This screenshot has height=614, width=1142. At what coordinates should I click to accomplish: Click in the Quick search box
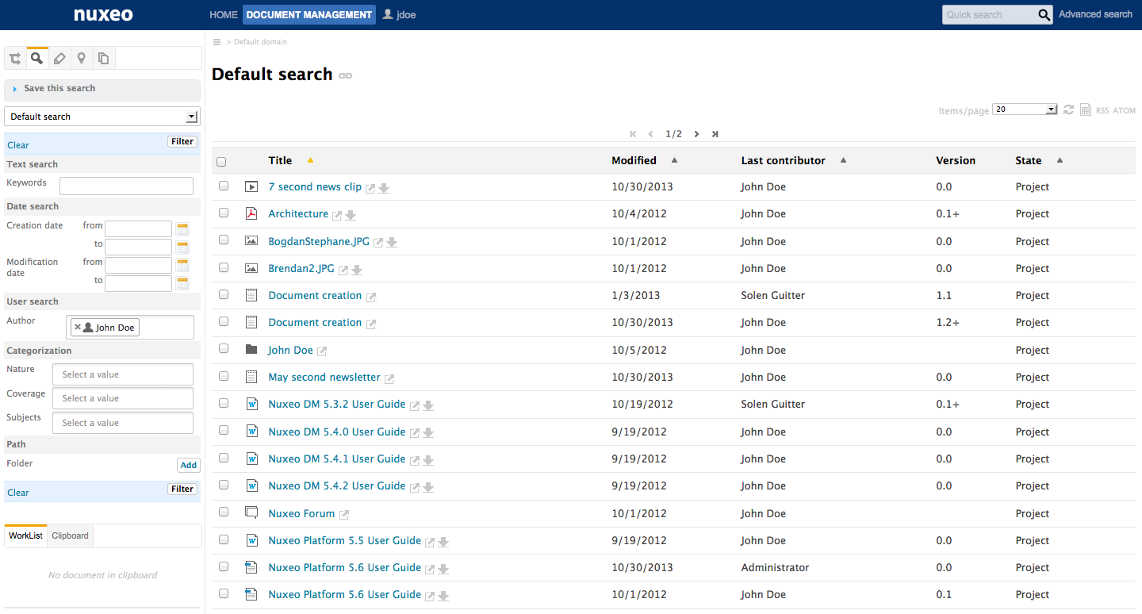click(990, 14)
